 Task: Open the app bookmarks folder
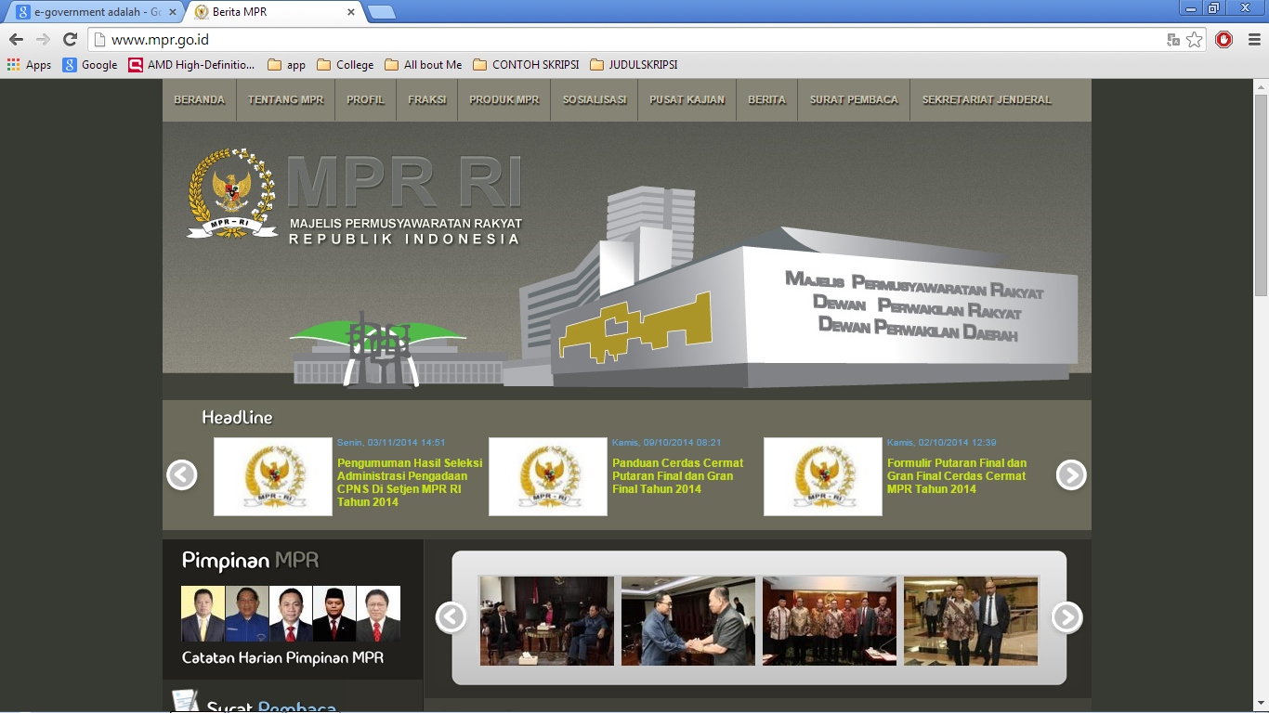[x=286, y=65]
